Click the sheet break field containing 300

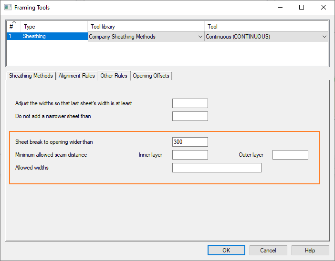pyautogui.click(x=190, y=142)
